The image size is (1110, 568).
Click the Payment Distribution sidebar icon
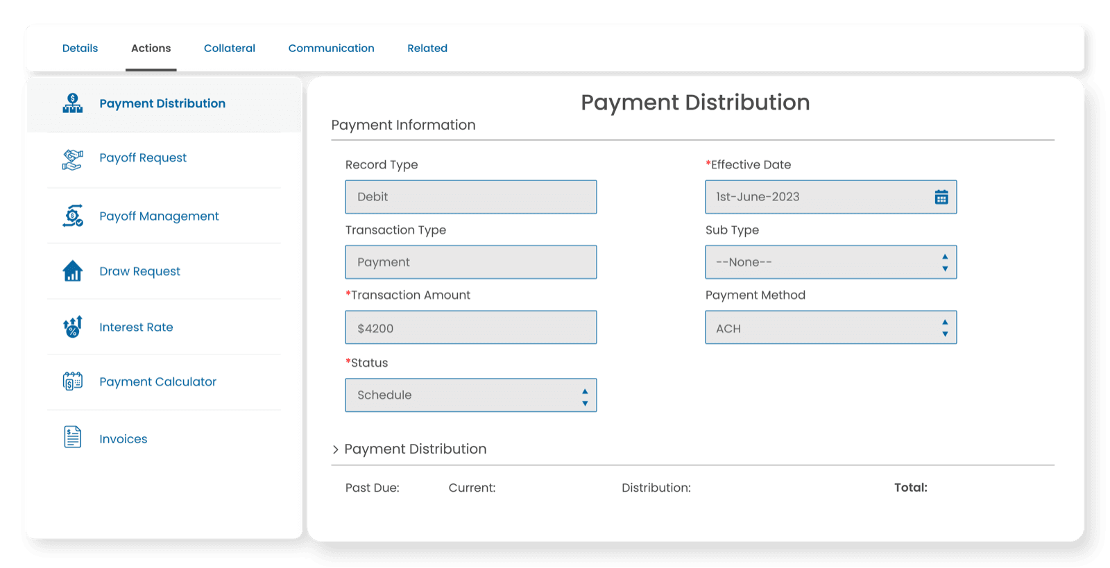pyautogui.click(x=72, y=103)
